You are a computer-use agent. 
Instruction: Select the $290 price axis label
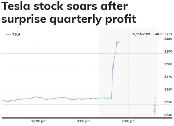pos(168,51)
